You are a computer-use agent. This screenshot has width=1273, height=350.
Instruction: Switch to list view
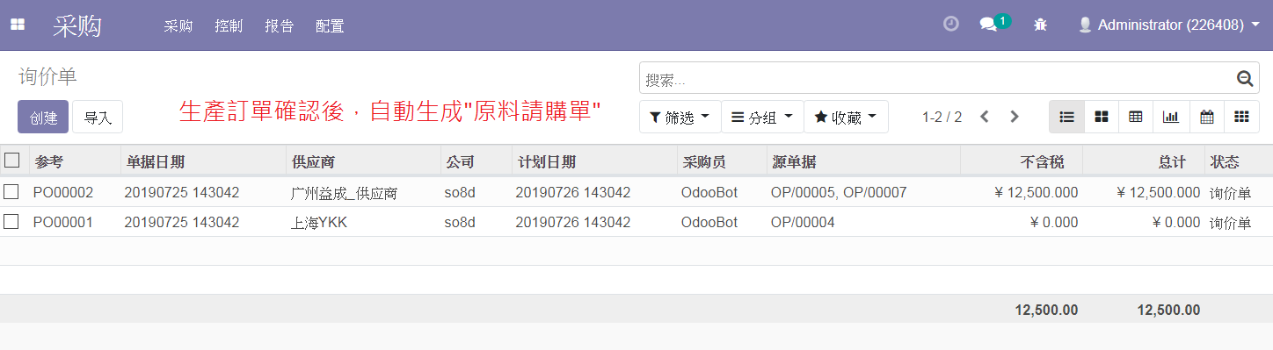tap(1066, 117)
